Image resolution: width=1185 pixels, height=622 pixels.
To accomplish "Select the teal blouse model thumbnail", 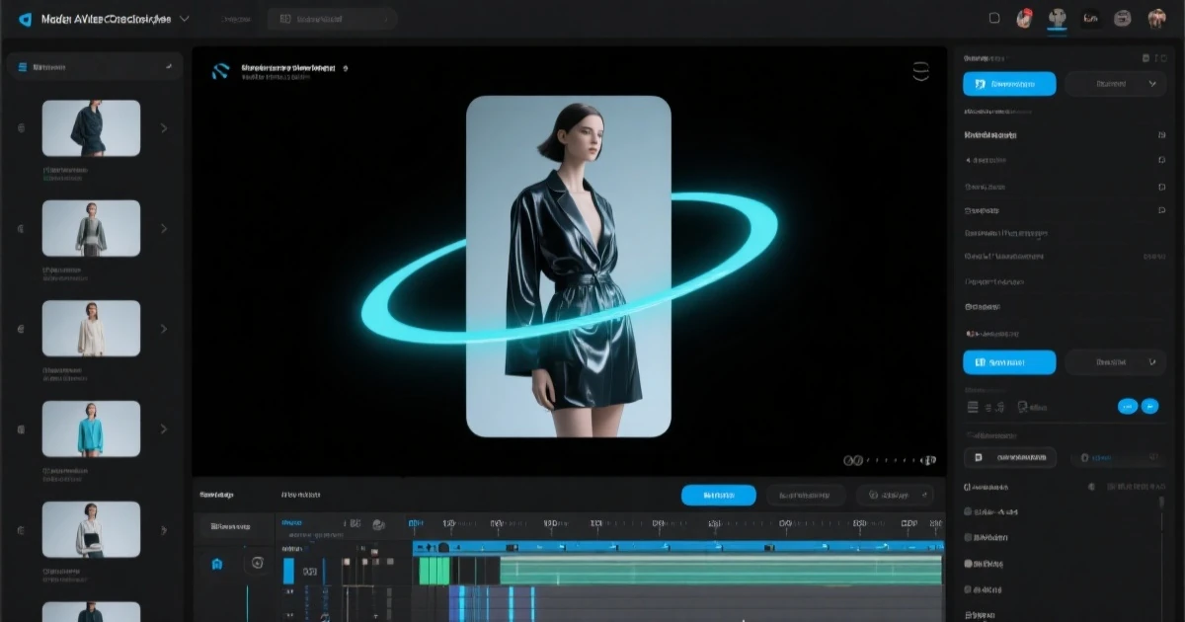I will [x=91, y=428].
